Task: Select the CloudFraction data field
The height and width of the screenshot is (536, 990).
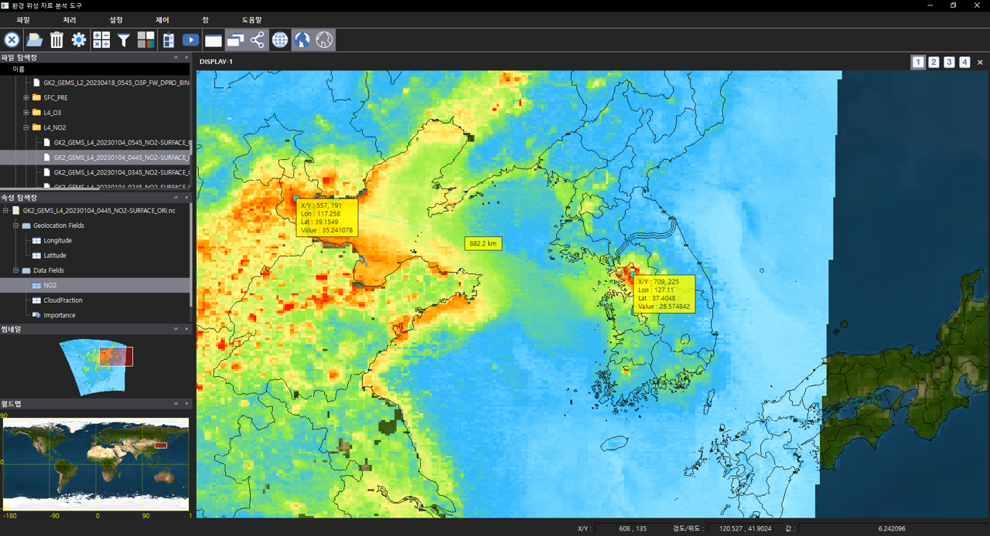Action: pos(63,300)
